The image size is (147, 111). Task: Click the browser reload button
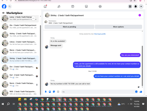pyautogui.click(x=11, y=1)
